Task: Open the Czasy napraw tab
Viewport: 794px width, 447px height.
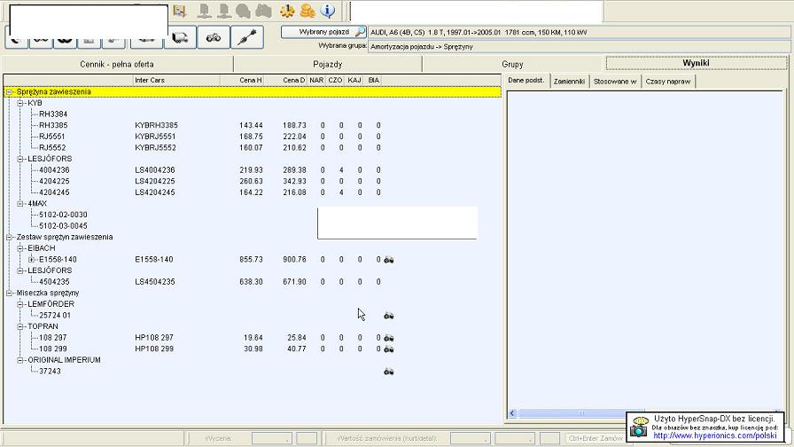Action: (668, 81)
